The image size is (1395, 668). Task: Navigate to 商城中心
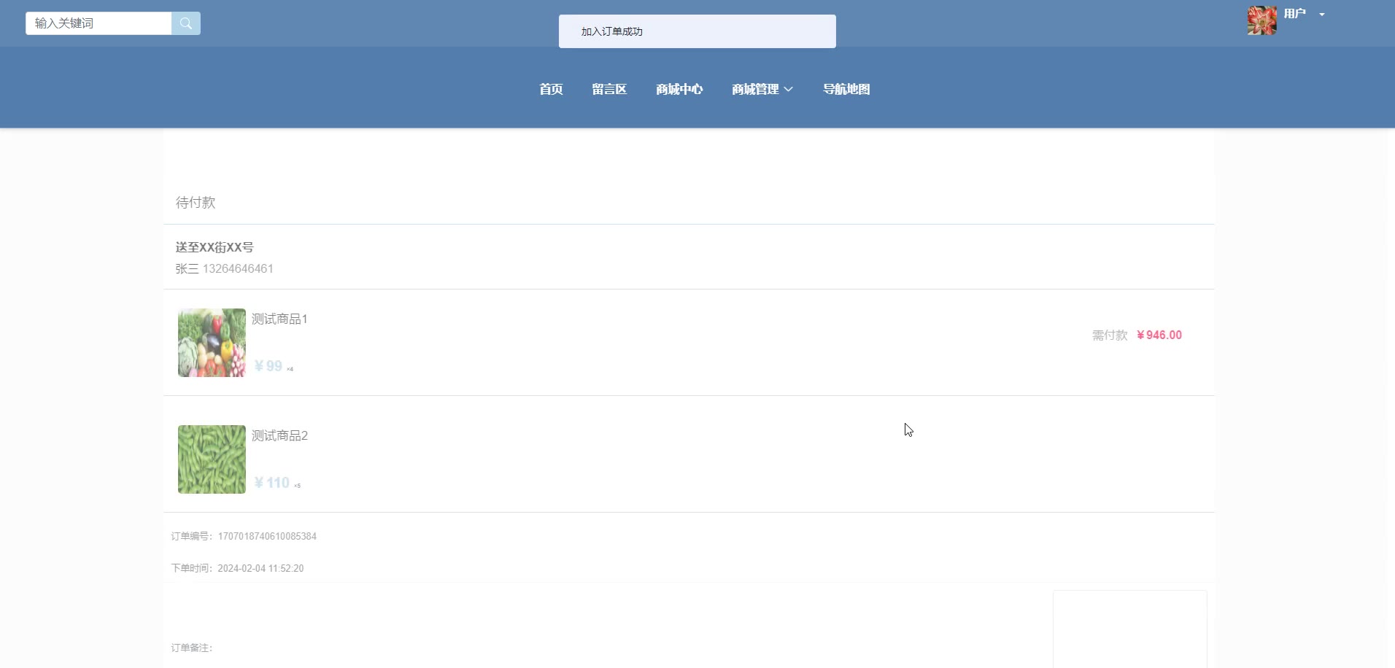679,89
